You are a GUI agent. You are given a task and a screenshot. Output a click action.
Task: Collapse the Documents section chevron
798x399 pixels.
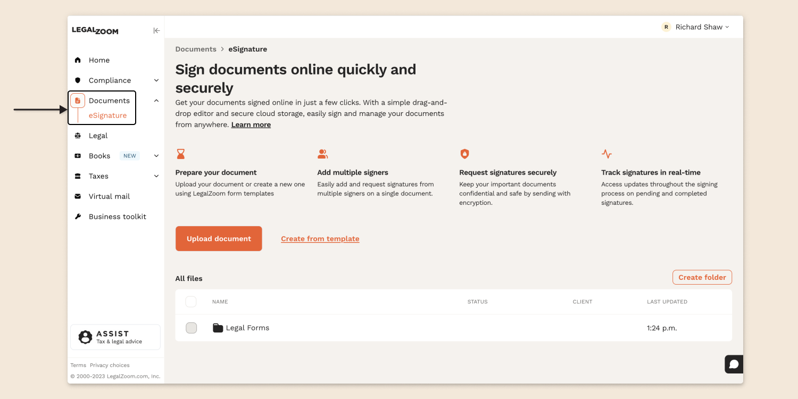click(156, 101)
